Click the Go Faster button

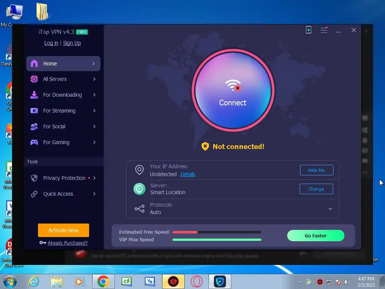(316, 236)
